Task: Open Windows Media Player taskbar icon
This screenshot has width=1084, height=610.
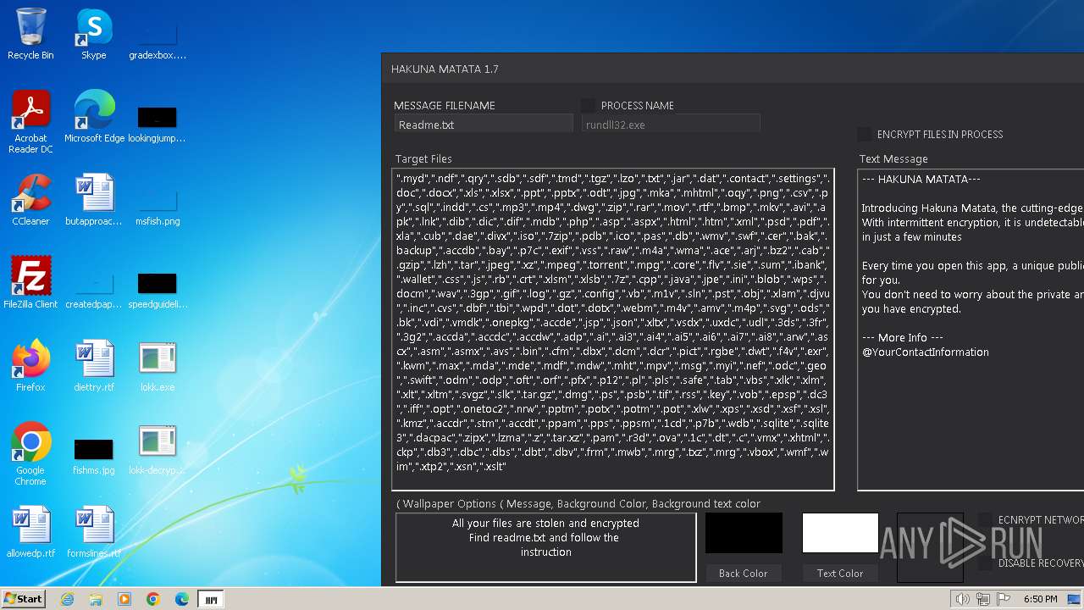Action: coord(124,599)
